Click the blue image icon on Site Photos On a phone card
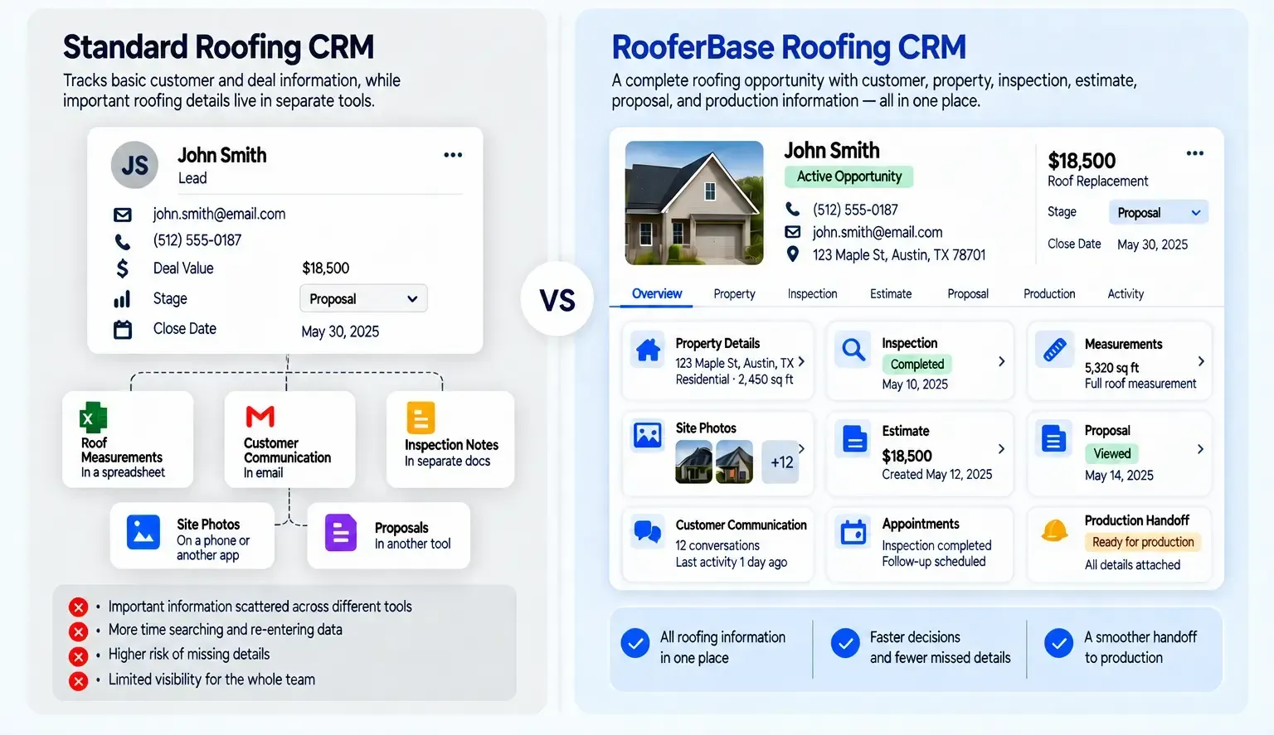1274x735 pixels. point(143,532)
